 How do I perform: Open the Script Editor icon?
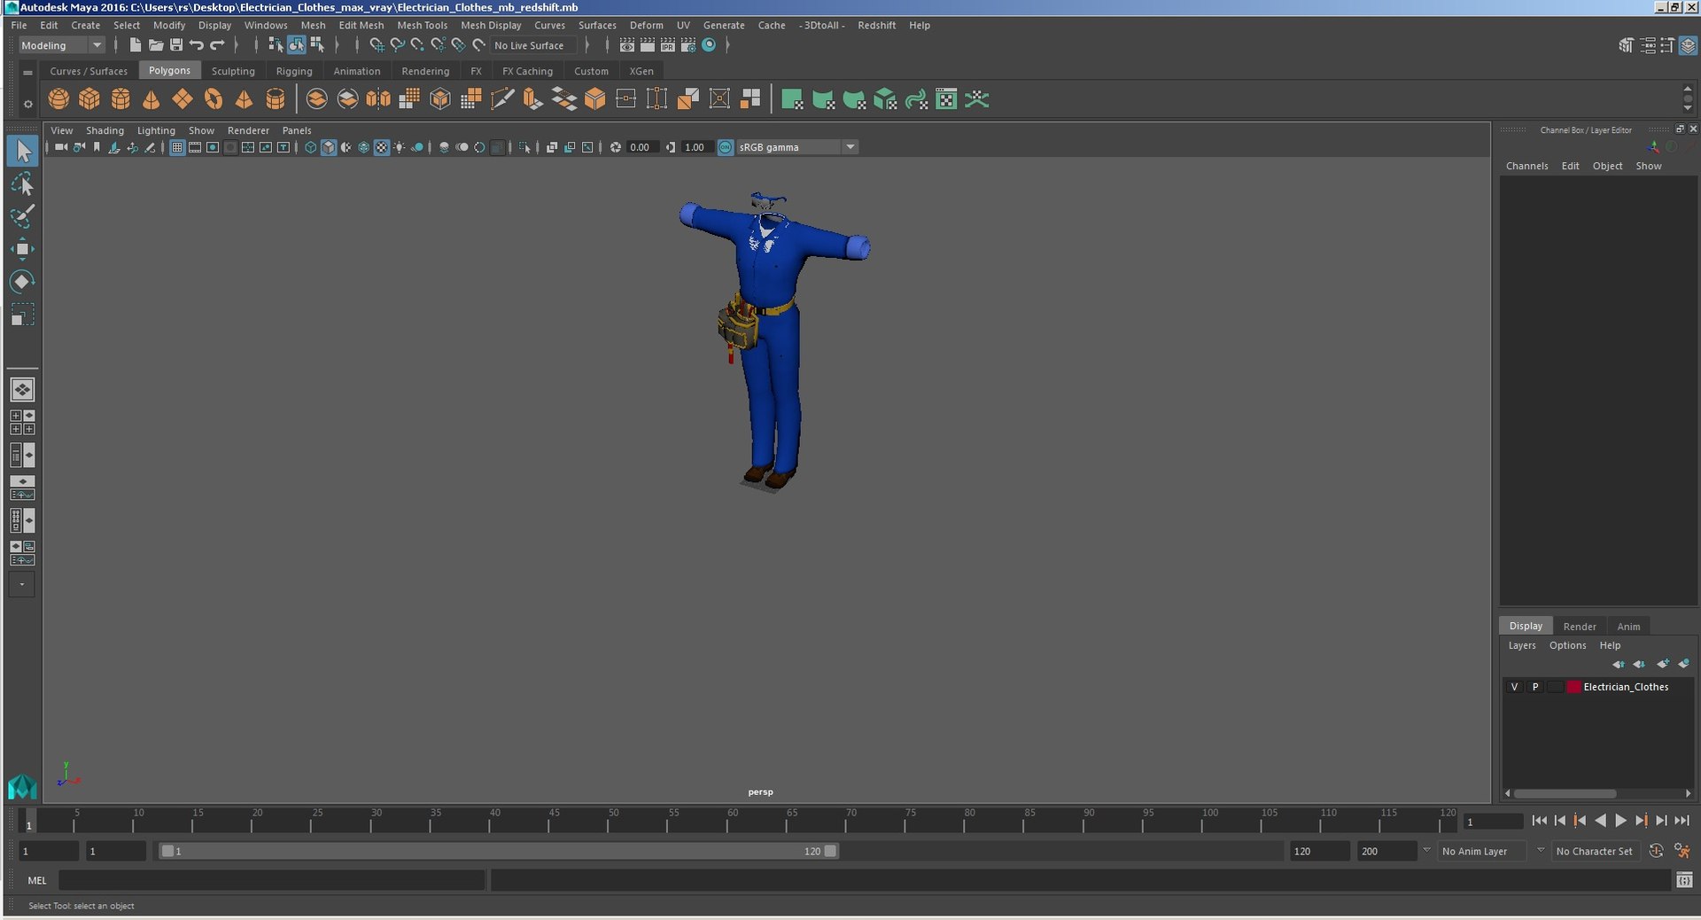1684,880
